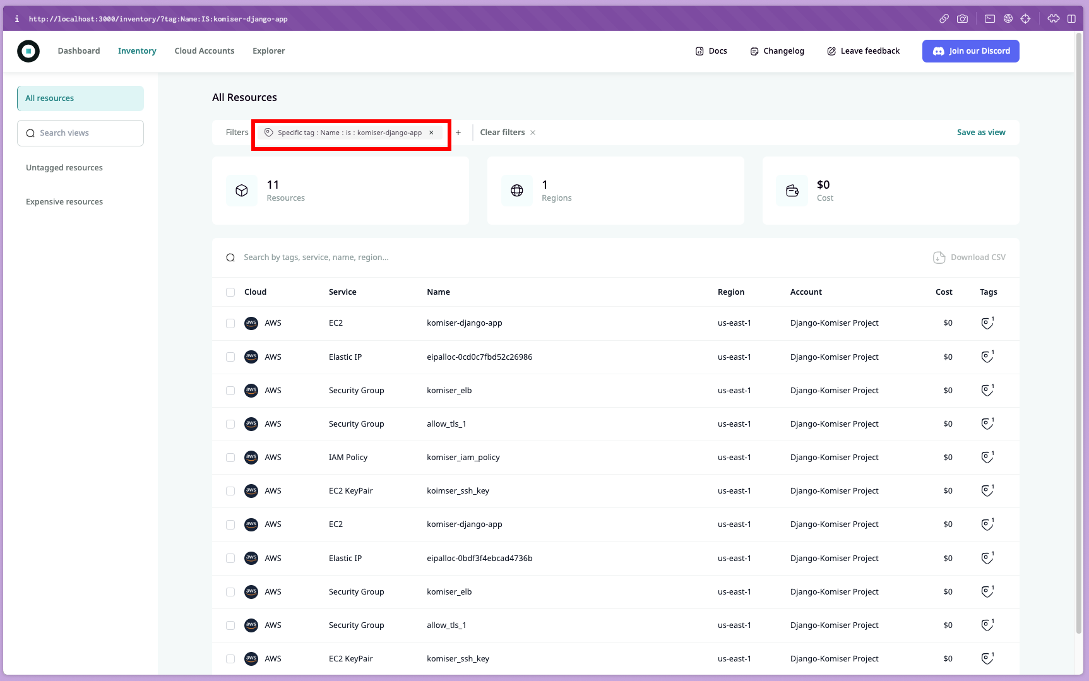Focus the search by tags field
This screenshot has height=681, width=1089.
pos(316,258)
